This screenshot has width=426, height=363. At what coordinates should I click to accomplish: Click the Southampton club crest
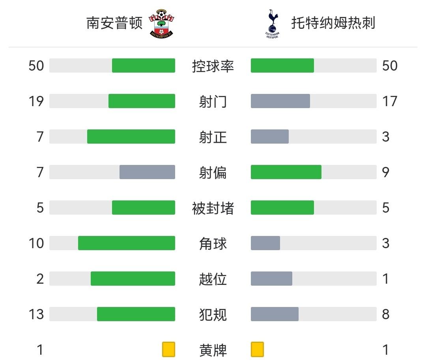point(162,24)
